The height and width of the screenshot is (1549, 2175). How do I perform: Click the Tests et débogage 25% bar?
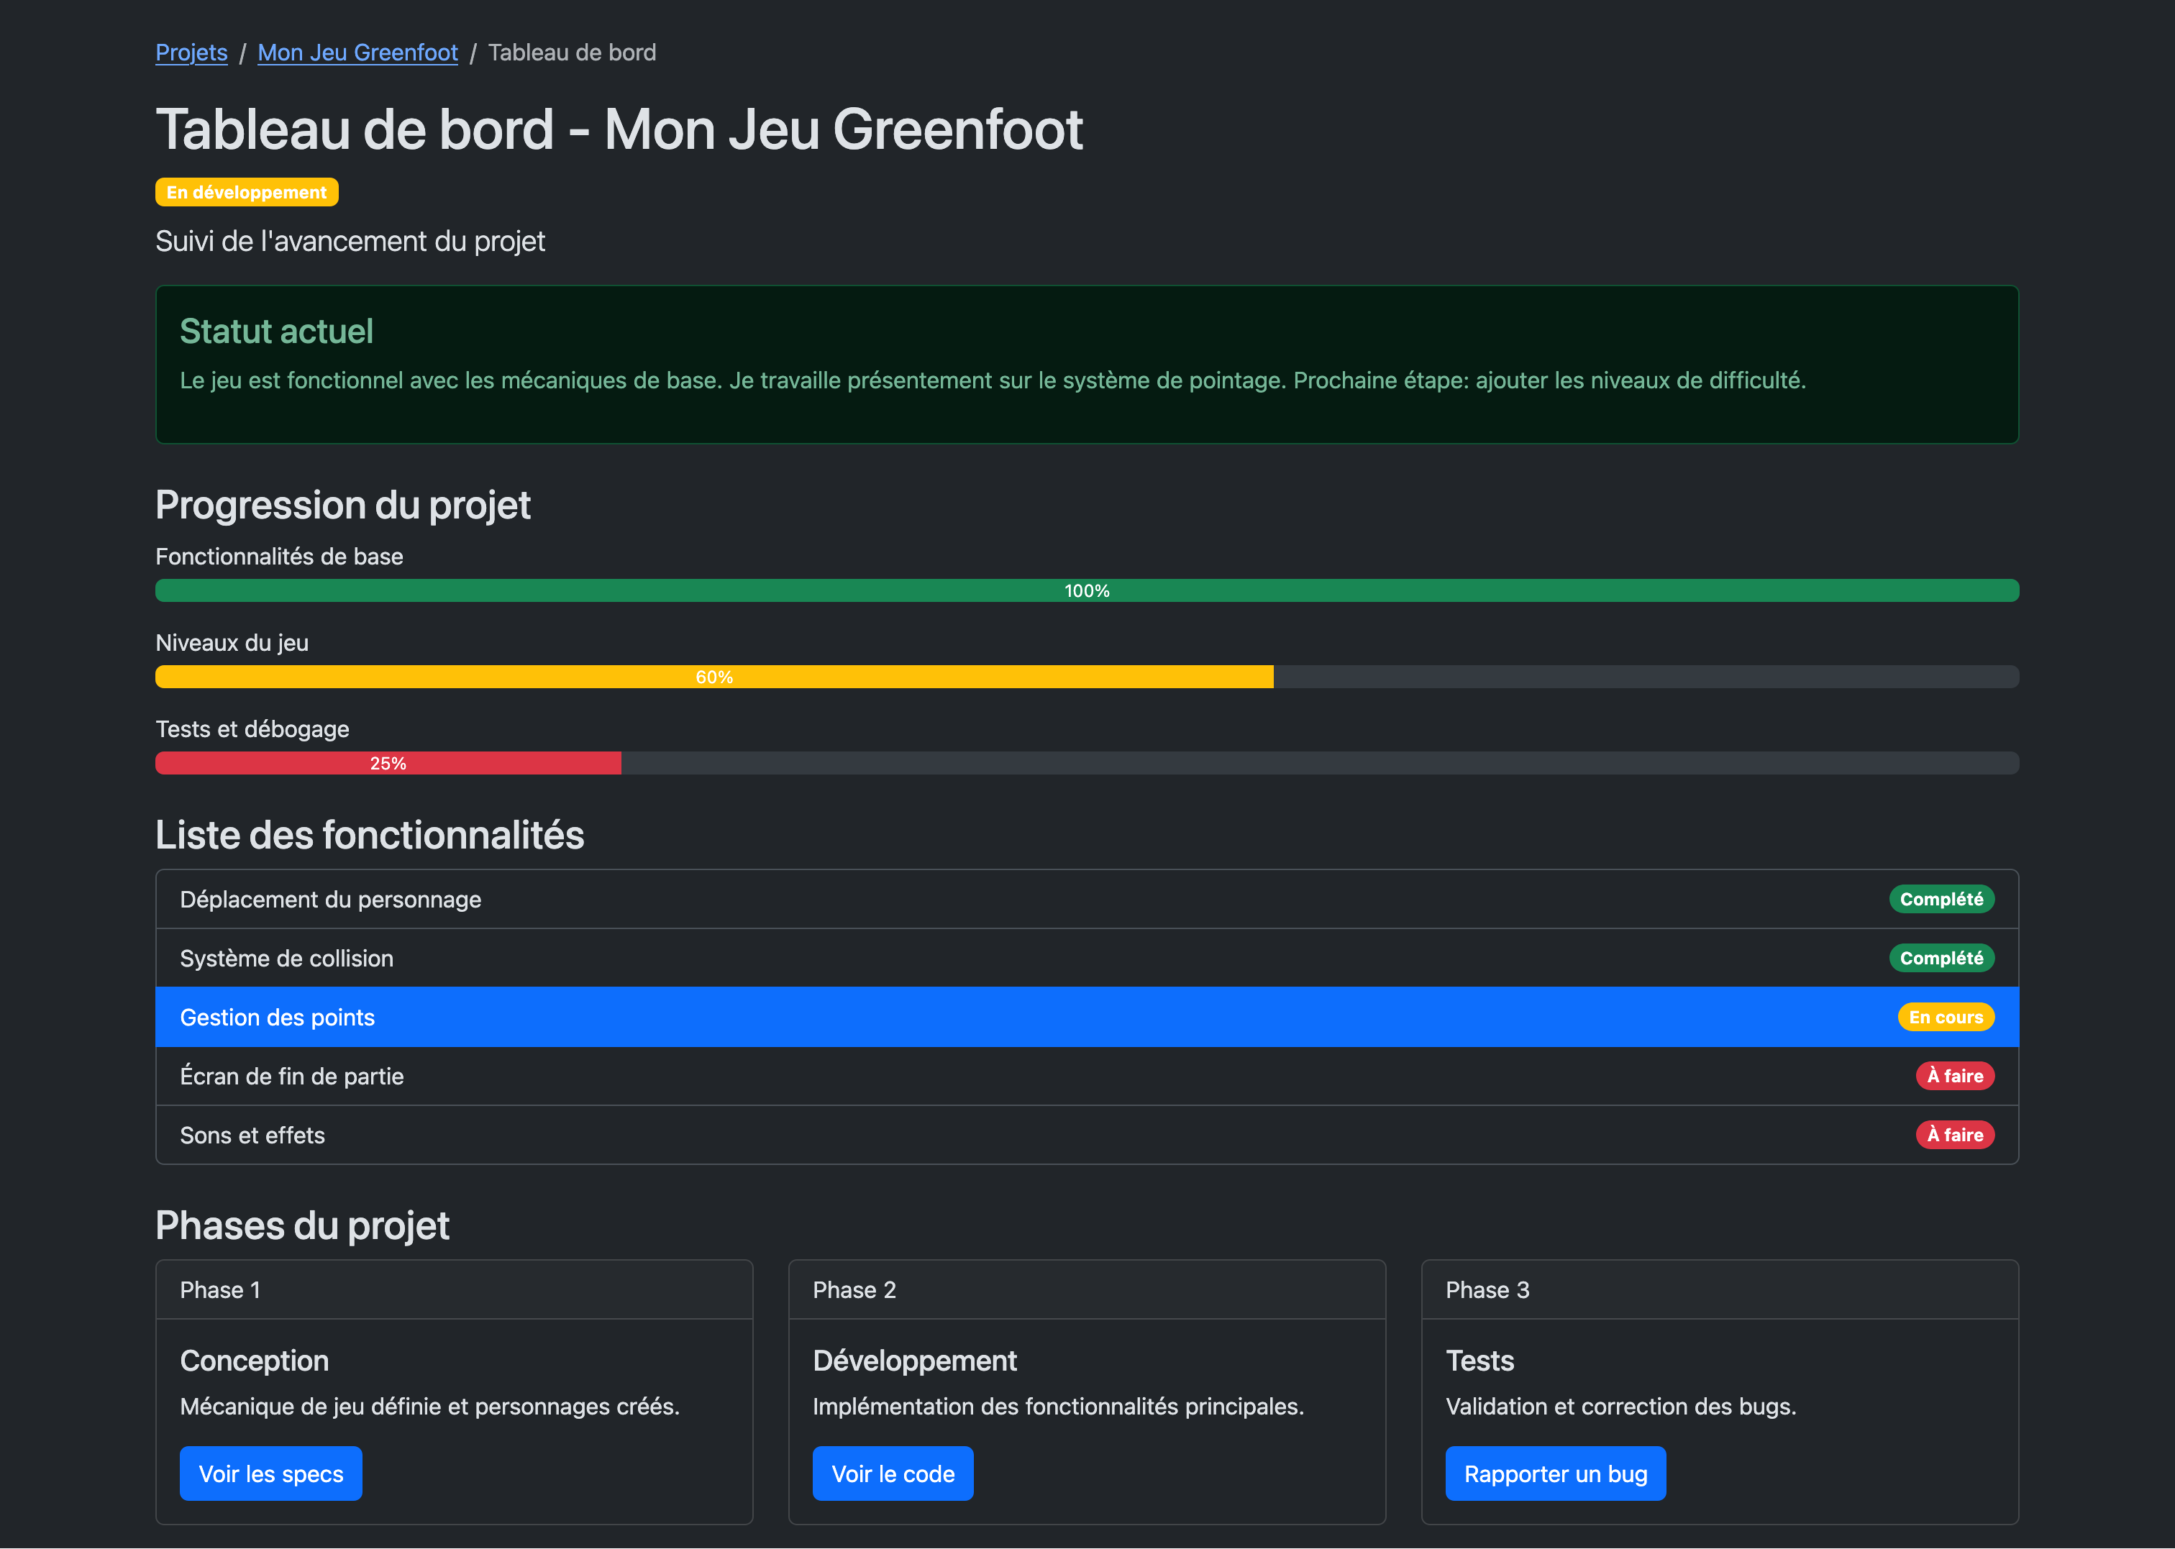coord(387,763)
